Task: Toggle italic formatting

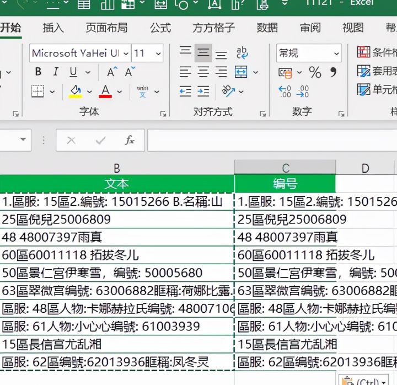Action: click(x=56, y=72)
